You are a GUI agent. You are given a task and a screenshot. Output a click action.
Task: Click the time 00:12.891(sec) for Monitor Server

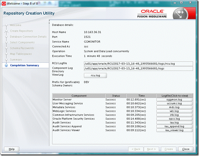point(136,99)
